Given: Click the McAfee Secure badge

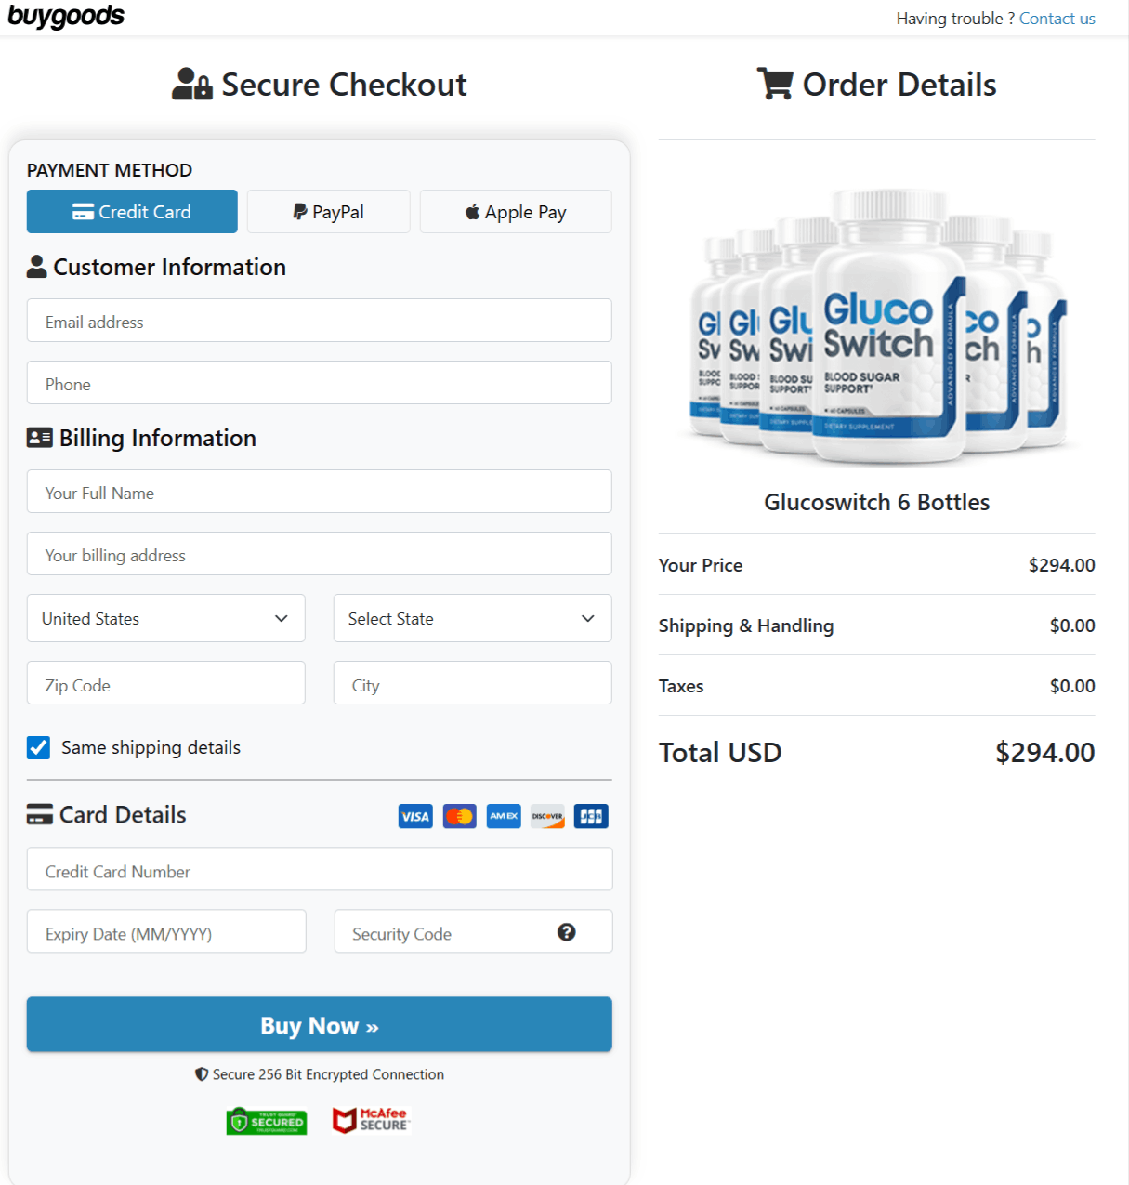Looking at the screenshot, I should point(370,1119).
